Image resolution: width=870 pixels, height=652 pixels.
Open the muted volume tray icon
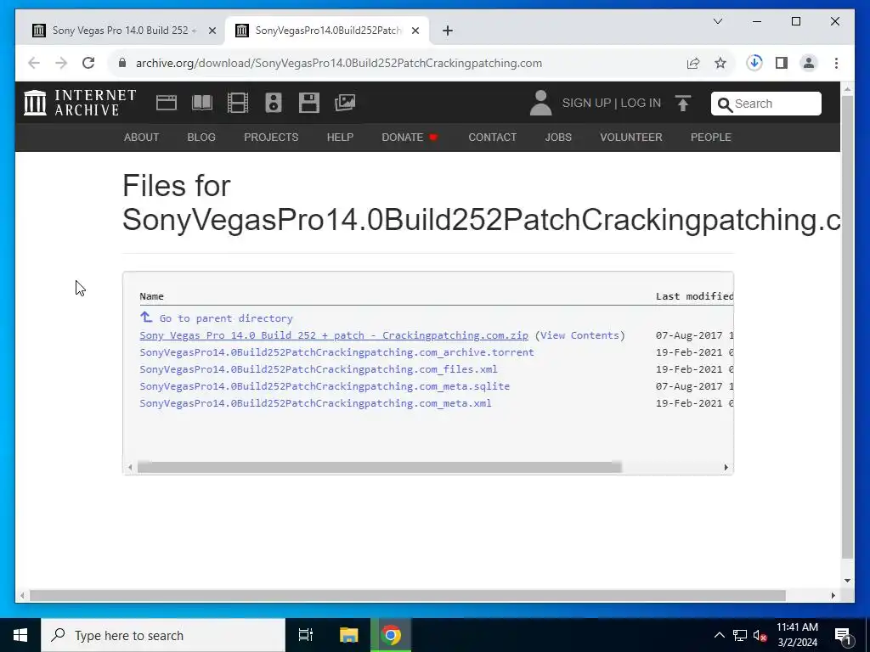(759, 635)
